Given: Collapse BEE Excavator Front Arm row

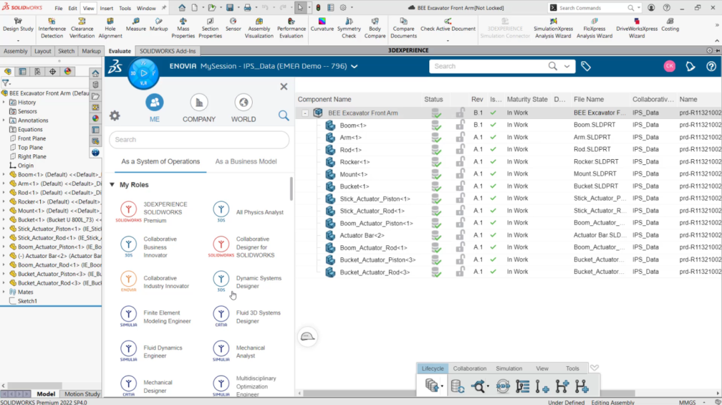Looking at the screenshot, I should click(x=305, y=113).
